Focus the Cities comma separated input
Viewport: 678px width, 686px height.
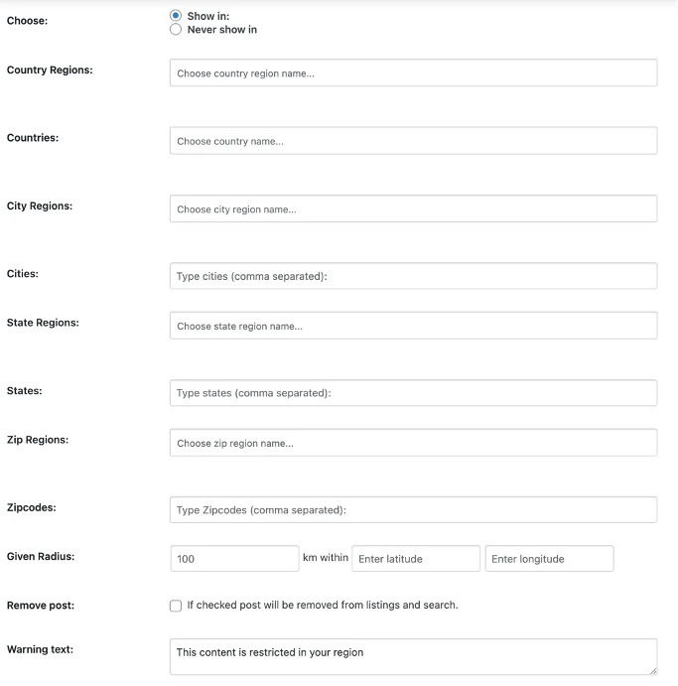[x=413, y=276]
